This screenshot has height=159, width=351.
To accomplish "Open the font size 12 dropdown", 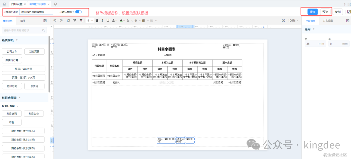I will 89,20.
